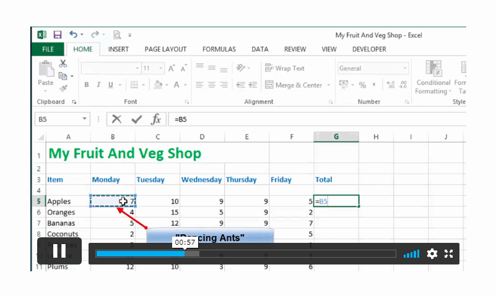Open the font size dropdown
496x296 pixels.
[161, 68]
